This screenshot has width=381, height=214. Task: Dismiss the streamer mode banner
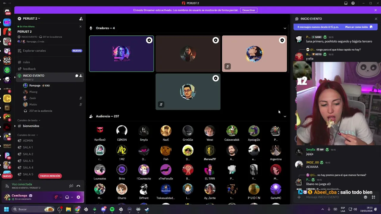pyautogui.click(x=376, y=10)
